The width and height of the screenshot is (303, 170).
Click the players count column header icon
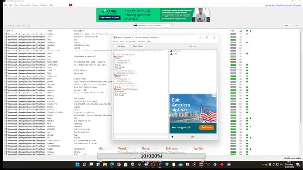[x=241, y=31]
